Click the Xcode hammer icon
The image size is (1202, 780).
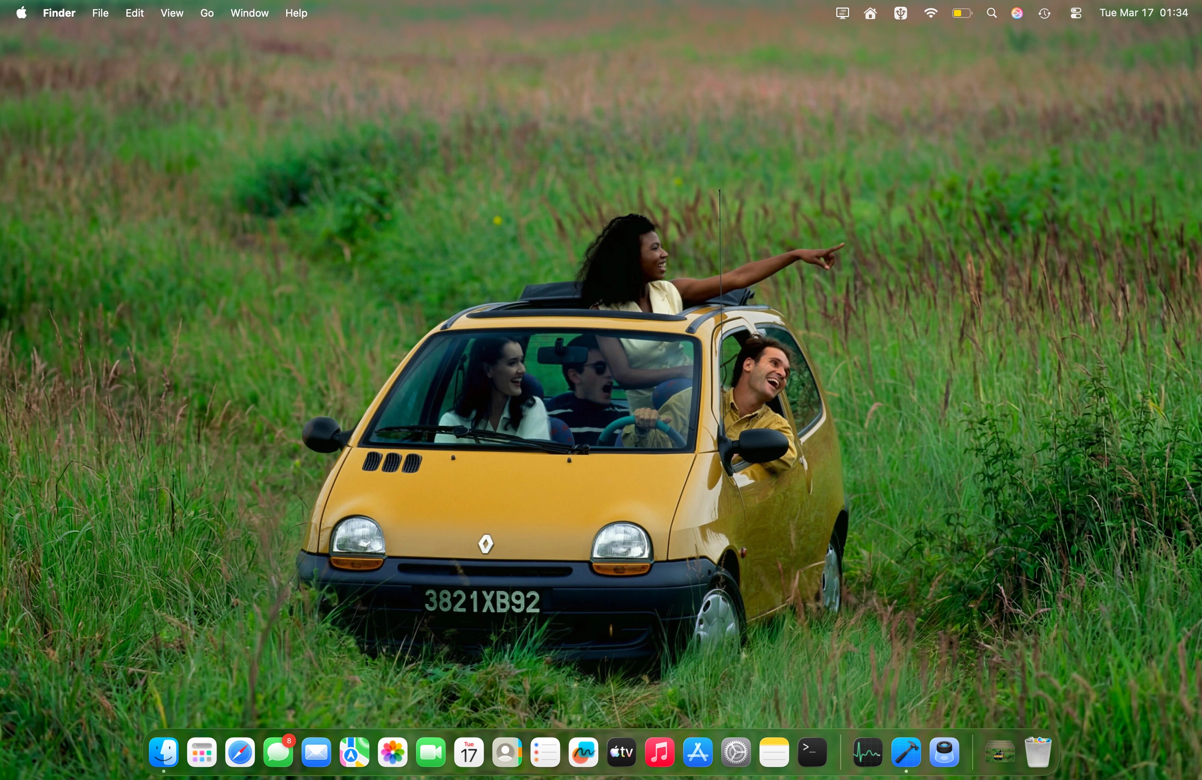click(906, 753)
